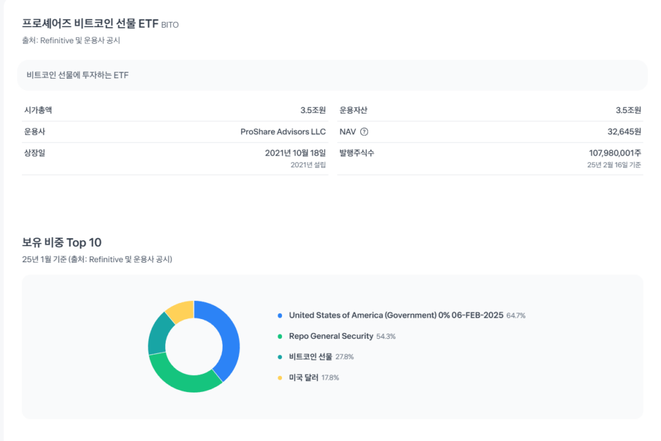661x441 pixels.
Task: Click the blue legend dot for US Government bond
Action: pyautogui.click(x=280, y=315)
